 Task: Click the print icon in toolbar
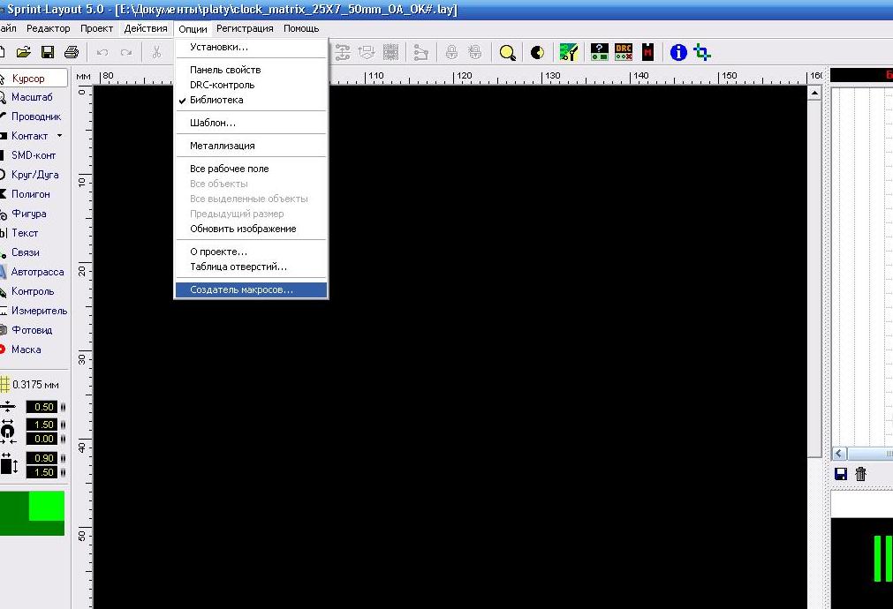[71, 53]
